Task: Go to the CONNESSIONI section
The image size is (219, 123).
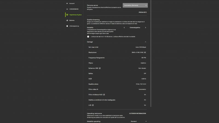Action: [73, 9]
